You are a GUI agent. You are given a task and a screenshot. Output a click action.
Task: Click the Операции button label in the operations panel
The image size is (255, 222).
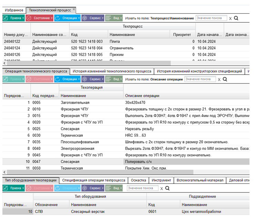click(70, 79)
